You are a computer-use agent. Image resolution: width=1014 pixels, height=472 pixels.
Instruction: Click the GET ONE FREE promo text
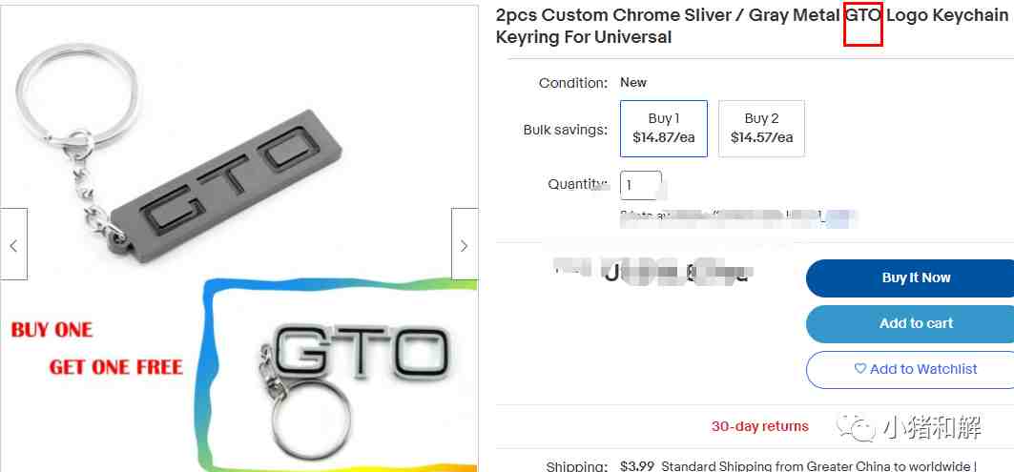(115, 366)
